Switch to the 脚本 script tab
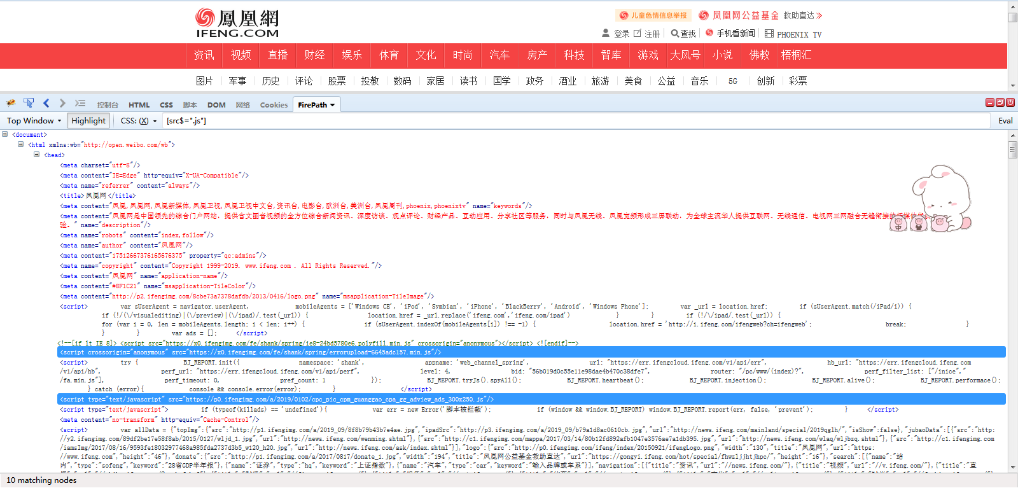Image resolution: width=1018 pixels, height=488 pixels. (190, 105)
